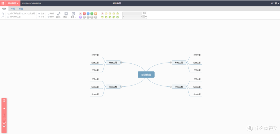Mark progress complete with checkmark icon
The width and height of the screenshot is (280, 134).
click(117, 17)
